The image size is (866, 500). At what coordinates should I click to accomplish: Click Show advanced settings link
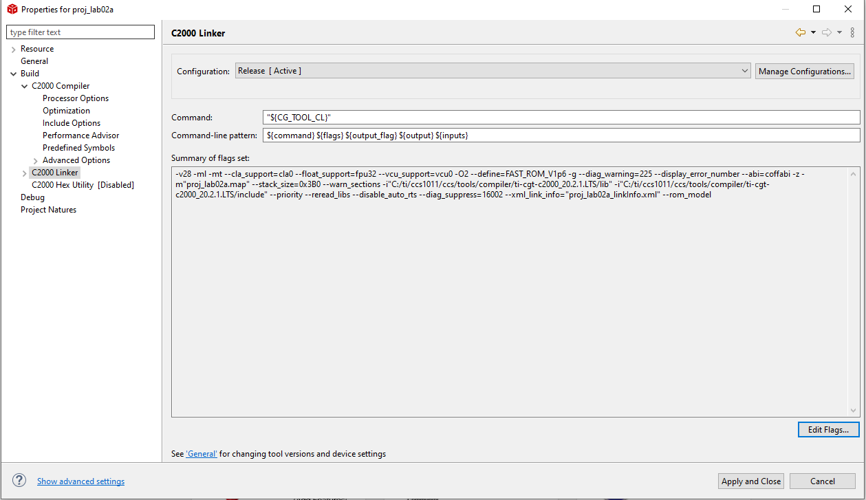[80, 481]
